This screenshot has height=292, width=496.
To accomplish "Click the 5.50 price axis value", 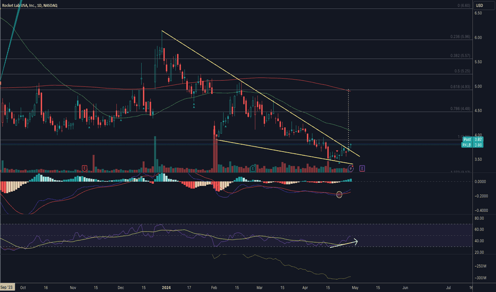I will tap(478, 62).
